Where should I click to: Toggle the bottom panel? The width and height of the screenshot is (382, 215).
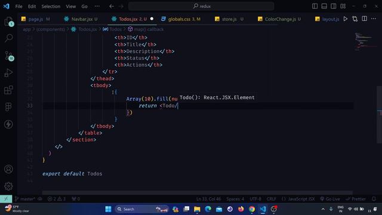324,6
